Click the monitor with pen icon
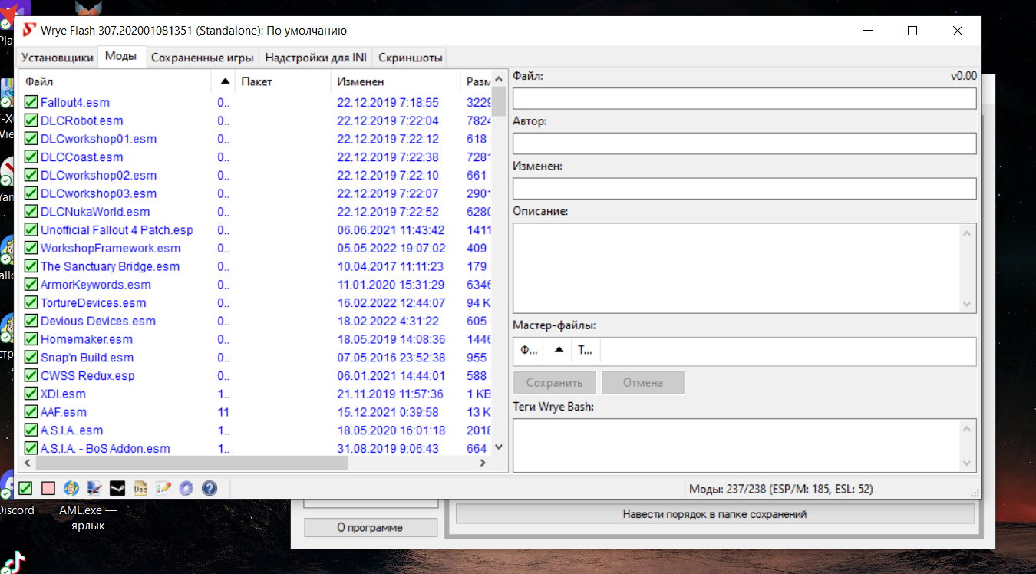 click(94, 488)
